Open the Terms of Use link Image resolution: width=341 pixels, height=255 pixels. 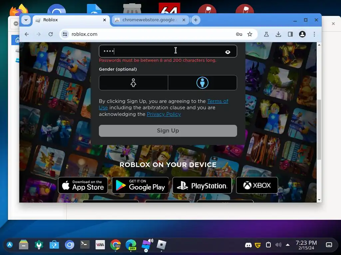point(218,101)
